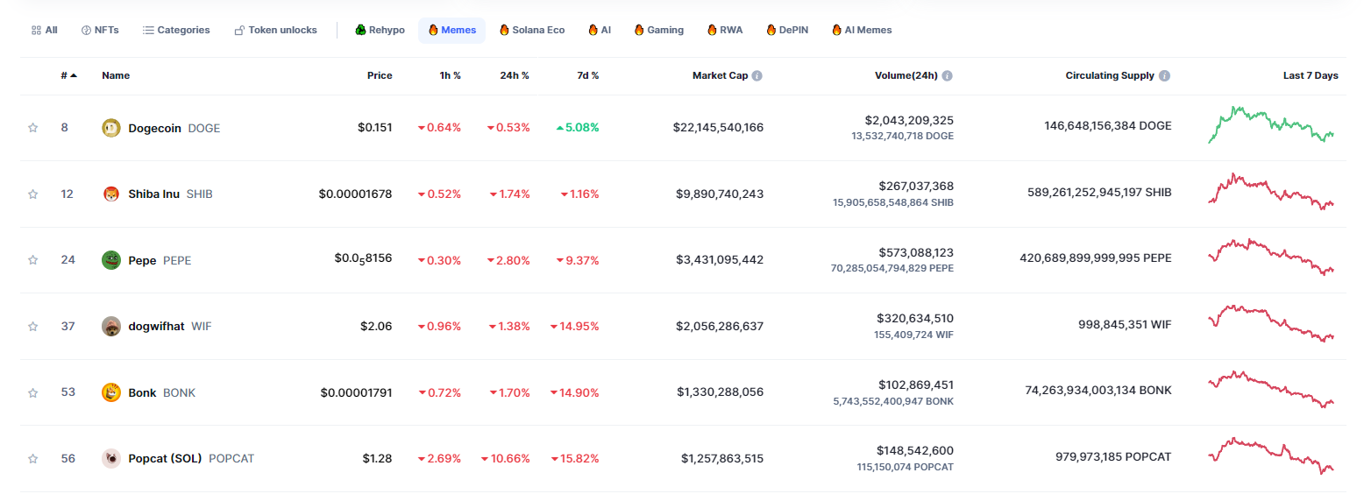Open the Token unlocks tab

click(275, 30)
